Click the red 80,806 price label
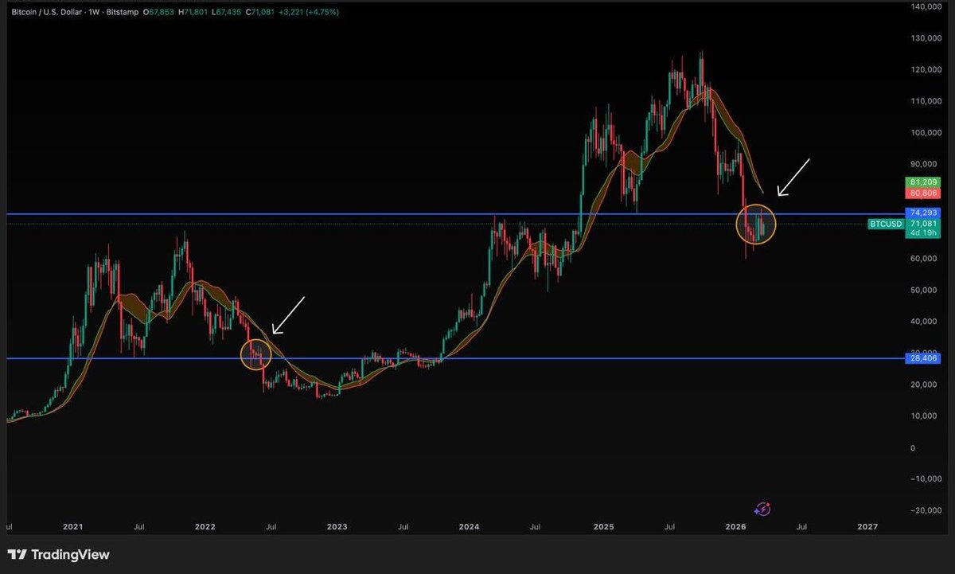Image resolution: width=955 pixels, height=574 pixels. tap(922, 192)
